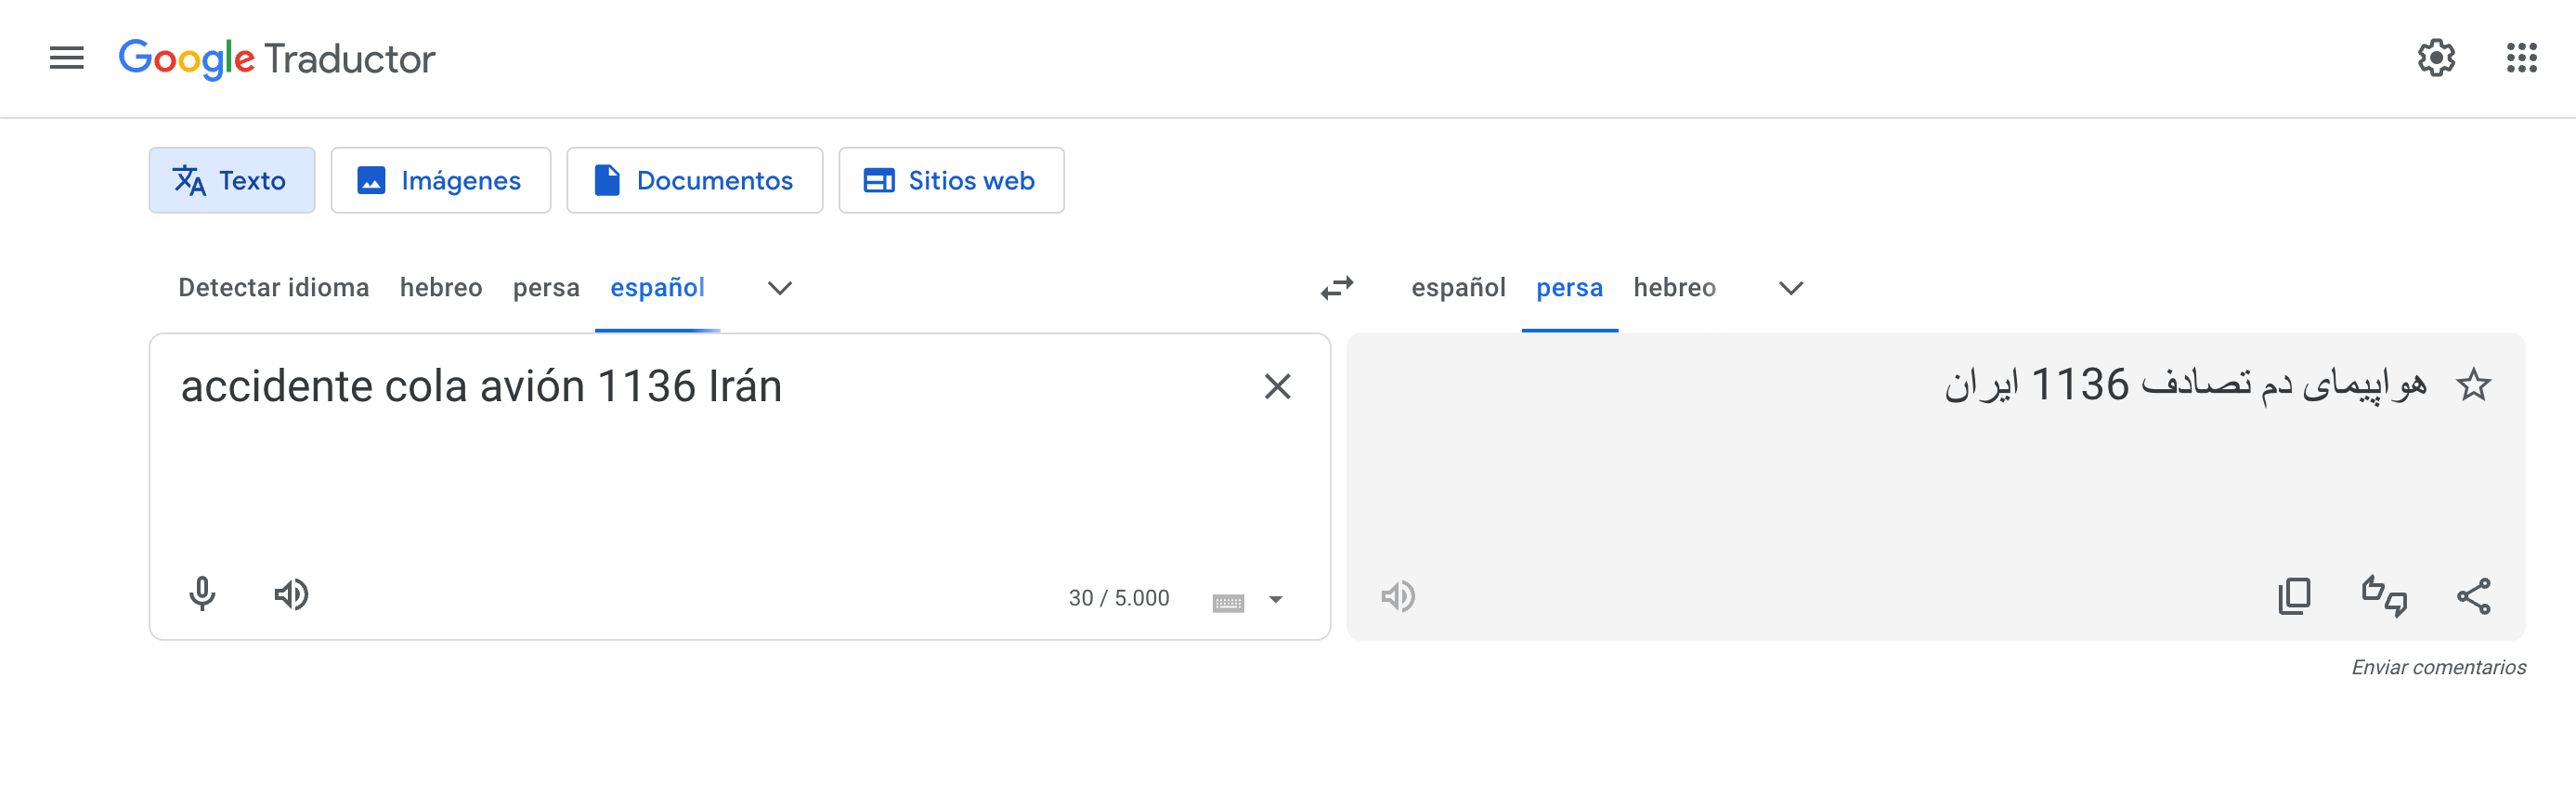
Task: Expand the target language list
Action: (x=1790, y=288)
